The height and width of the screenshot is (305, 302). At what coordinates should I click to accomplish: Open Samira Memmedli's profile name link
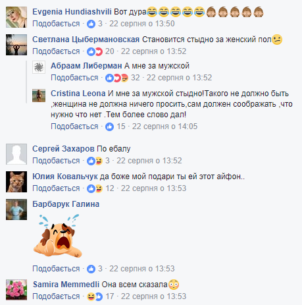click(x=66, y=285)
